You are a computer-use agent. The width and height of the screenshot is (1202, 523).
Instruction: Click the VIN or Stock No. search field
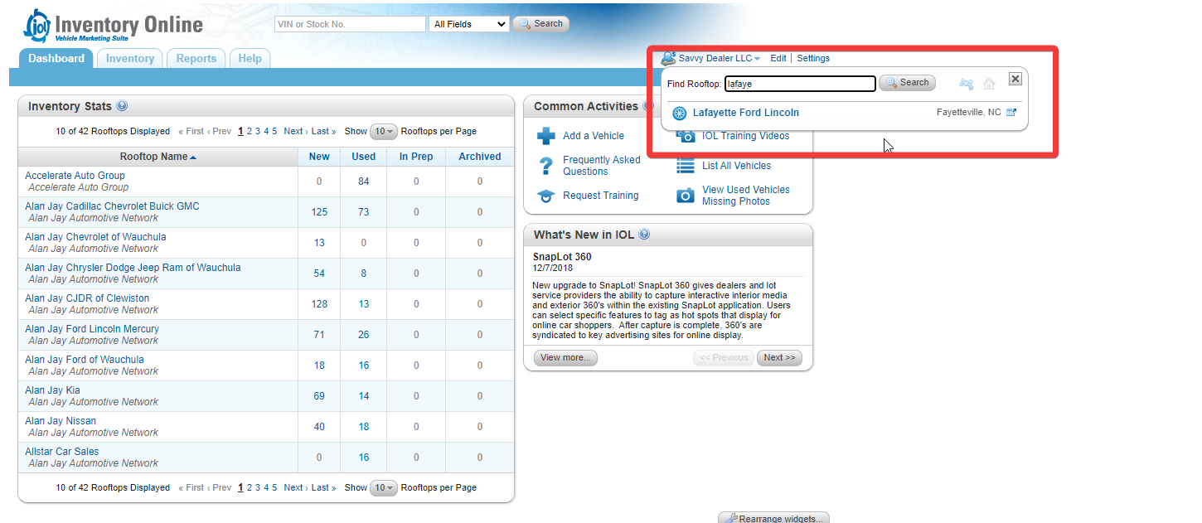(350, 24)
